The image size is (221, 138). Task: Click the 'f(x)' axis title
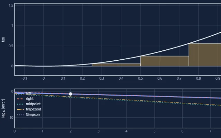pyautogui.click(x=3, y=40)
